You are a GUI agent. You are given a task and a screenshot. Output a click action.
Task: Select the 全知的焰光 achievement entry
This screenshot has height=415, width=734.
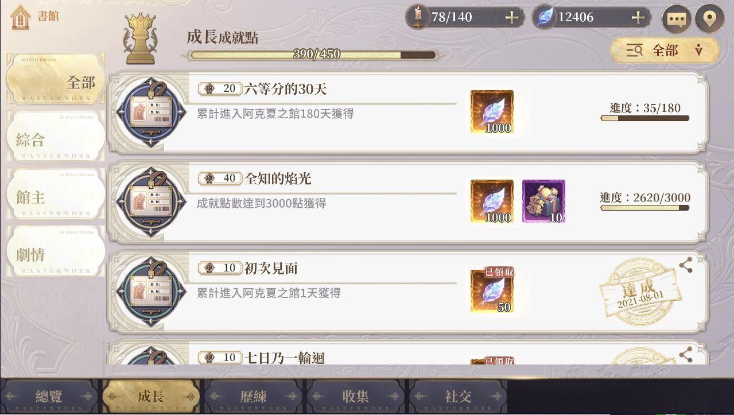[x=407, y=201]
